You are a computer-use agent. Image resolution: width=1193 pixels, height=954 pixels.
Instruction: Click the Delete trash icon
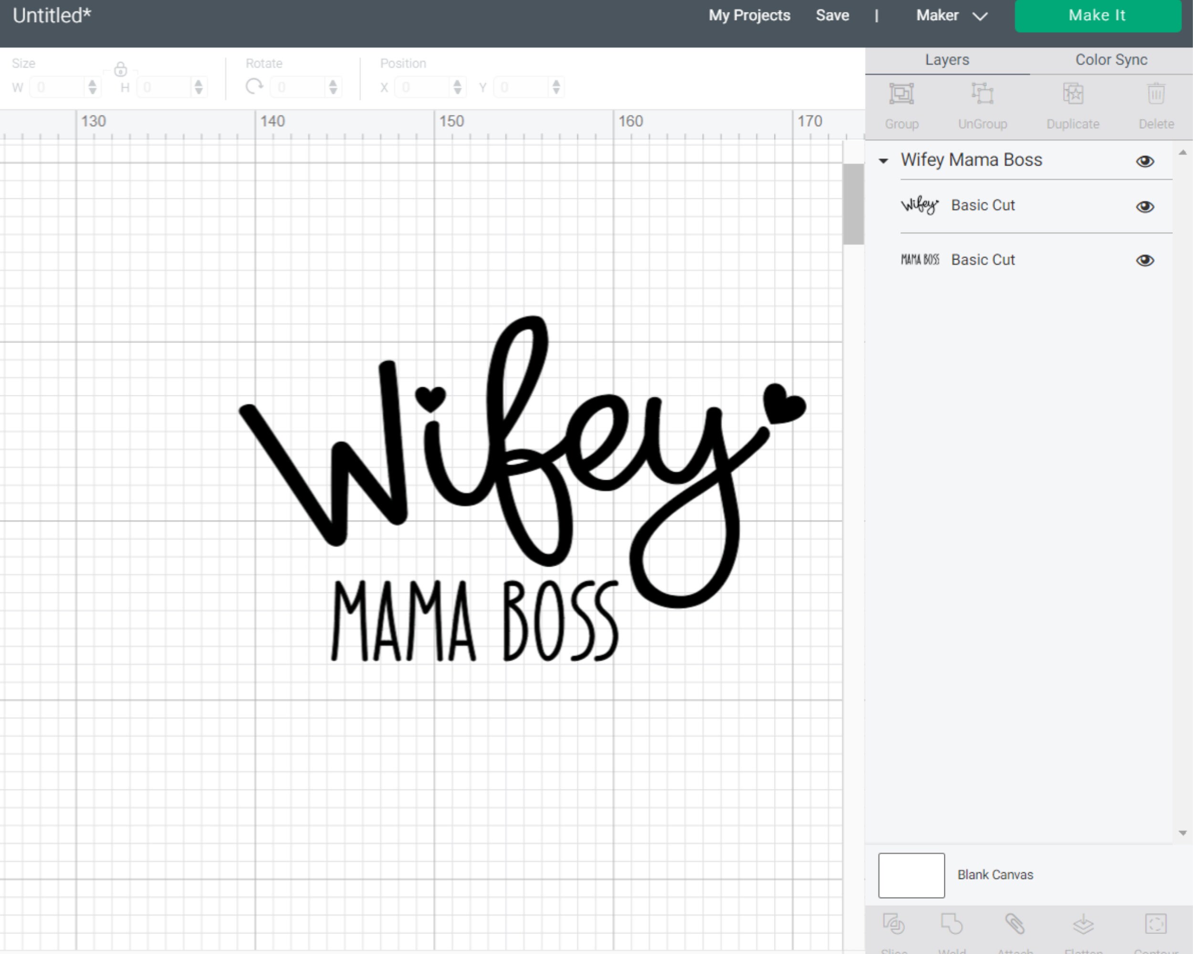tap(1156, 93)
